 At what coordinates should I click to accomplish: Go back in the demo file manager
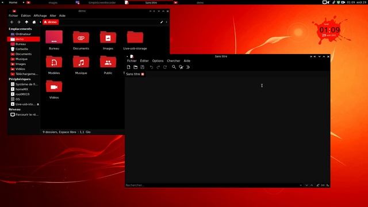(12, 22)
